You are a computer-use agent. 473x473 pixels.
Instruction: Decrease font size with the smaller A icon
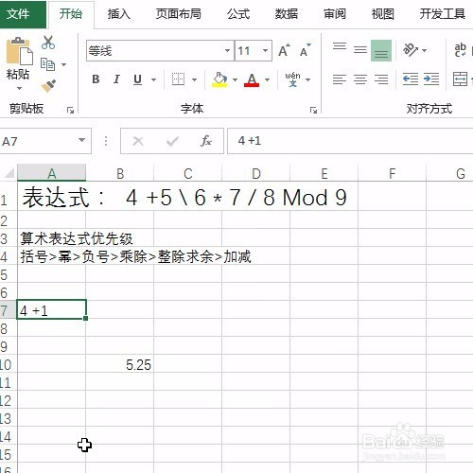pyautogui.click(x=305, y=50)
